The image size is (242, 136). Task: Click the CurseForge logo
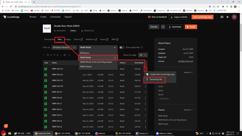pyautogui.click(x=11, y=17)
